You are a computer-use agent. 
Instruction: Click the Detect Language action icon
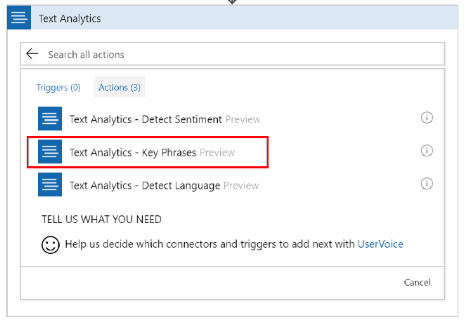pos(50,185)
